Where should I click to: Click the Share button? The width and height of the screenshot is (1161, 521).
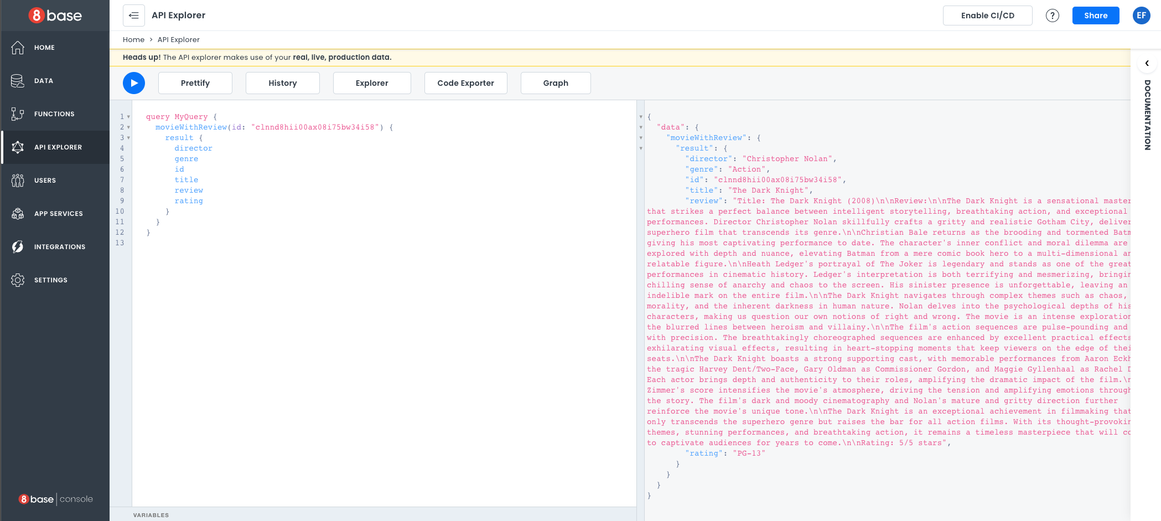(1095, 16)
